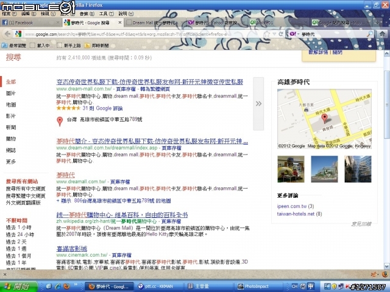The width and height of the screenshot is (390, 292).
Task: Click the Firefox quick launch icon
Action: click(x=66, y=287)
